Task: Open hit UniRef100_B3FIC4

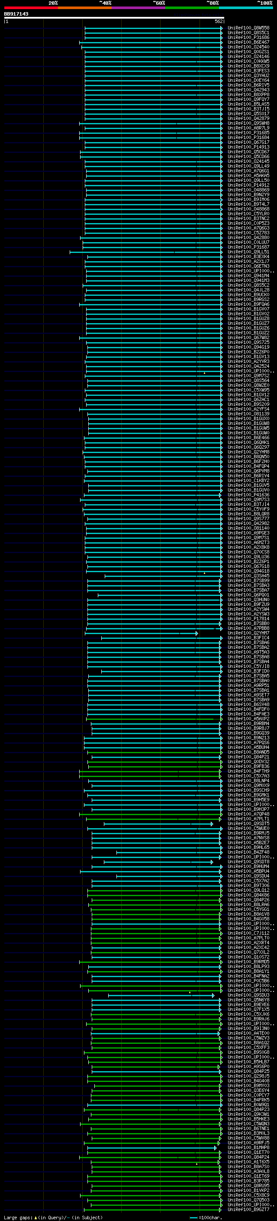Action: click(x=248, y=638)
